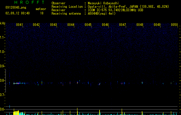
Task: Click the observer name Masayuki Kobayashi
Action: tap(103, 3)
